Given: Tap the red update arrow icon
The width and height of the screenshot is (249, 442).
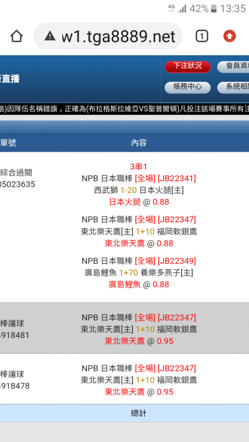Looking at the screenshot, I should coord(230,36).
